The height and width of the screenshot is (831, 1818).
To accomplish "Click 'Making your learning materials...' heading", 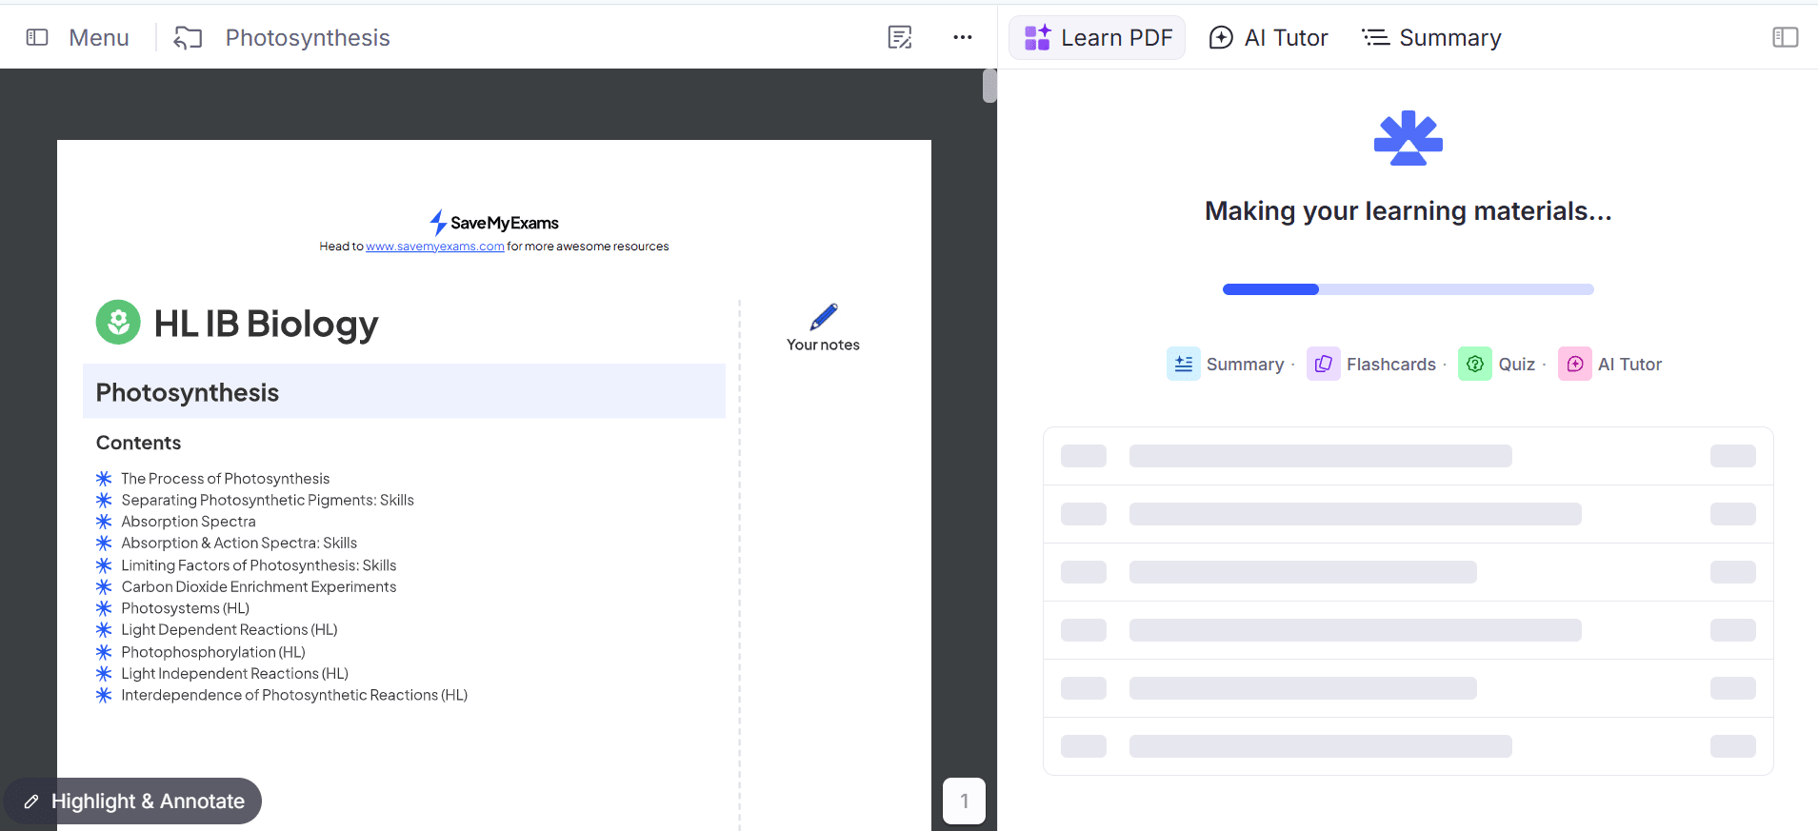I will pos(1408,211).
